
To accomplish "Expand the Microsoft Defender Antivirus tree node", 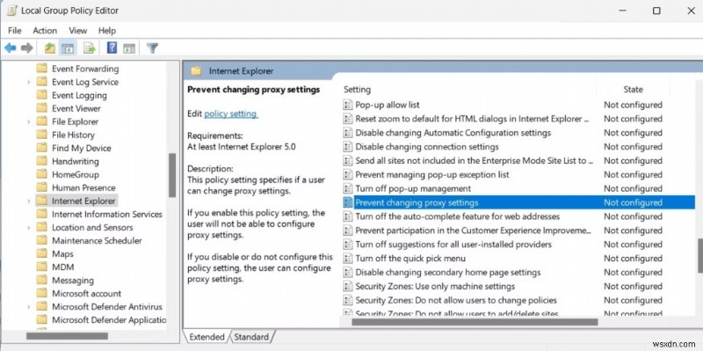I will 29,307.
